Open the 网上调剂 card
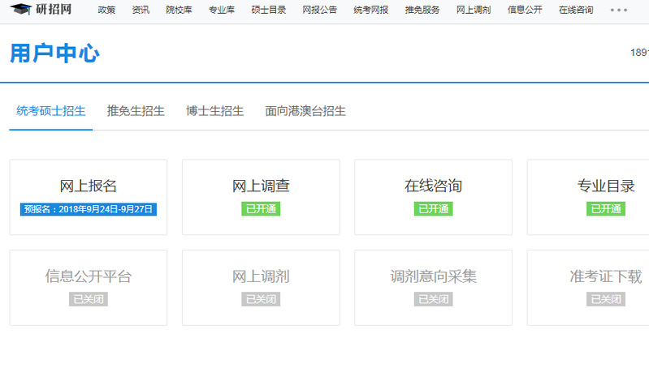Screen dimensions: 649x368 click(261, 288)
